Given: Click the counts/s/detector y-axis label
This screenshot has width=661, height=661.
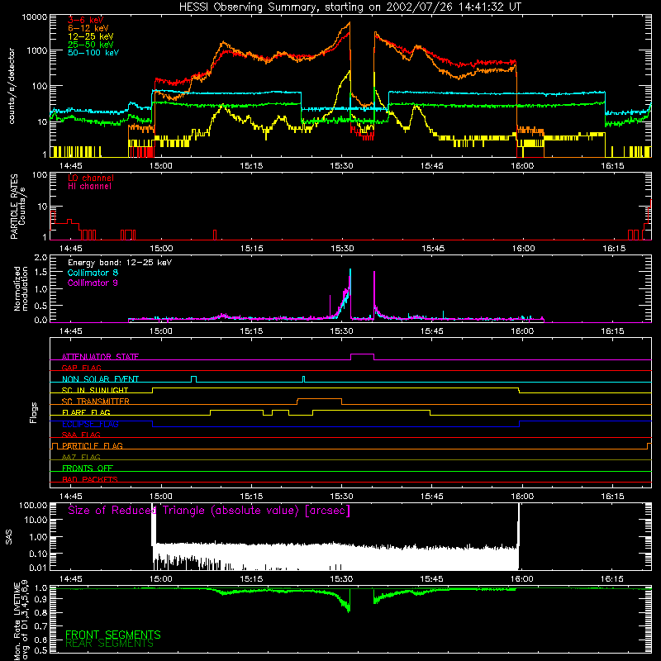Looking at the screenshot, I should 12,86.
